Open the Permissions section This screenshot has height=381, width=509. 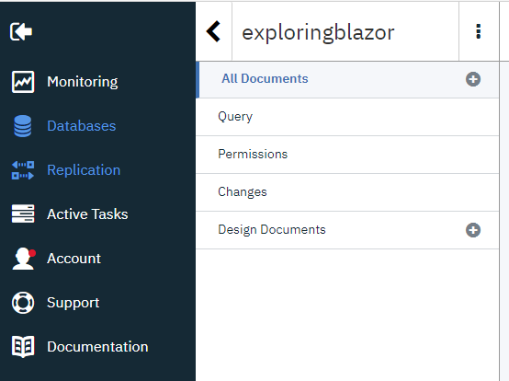(347, 155)
